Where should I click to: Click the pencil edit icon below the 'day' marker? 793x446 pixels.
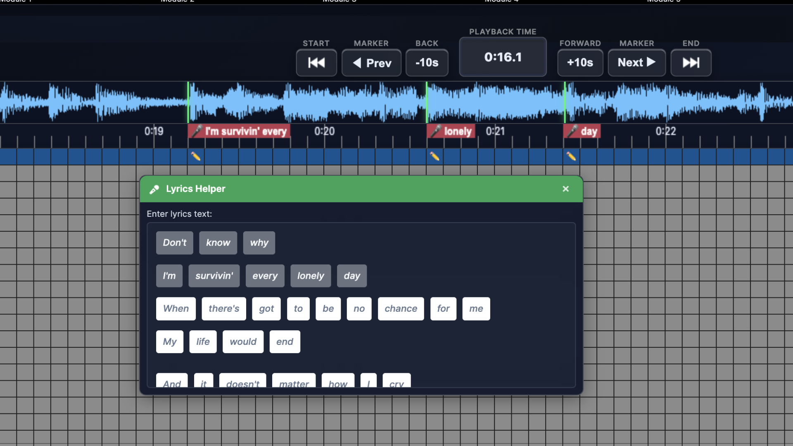pos(571,157)
